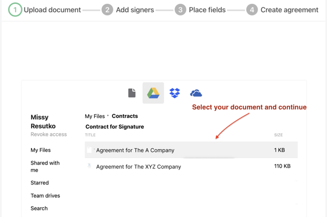Screen dimensions: 327x217
Task: Choose the Google Drive source icon
Action: 153,93
